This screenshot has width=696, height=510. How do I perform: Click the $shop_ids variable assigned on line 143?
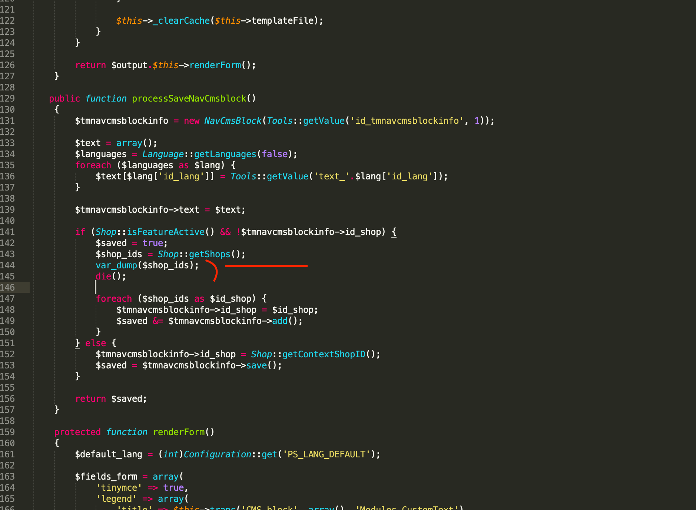[x=119, y=254]
